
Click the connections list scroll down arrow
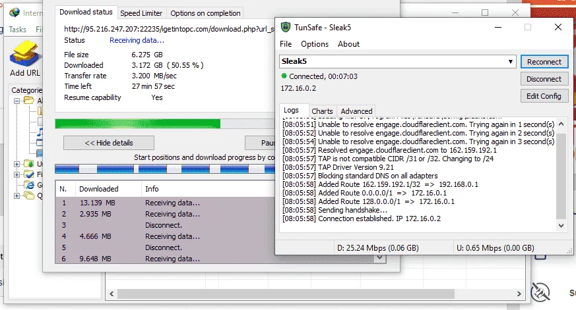click(380, 258)
